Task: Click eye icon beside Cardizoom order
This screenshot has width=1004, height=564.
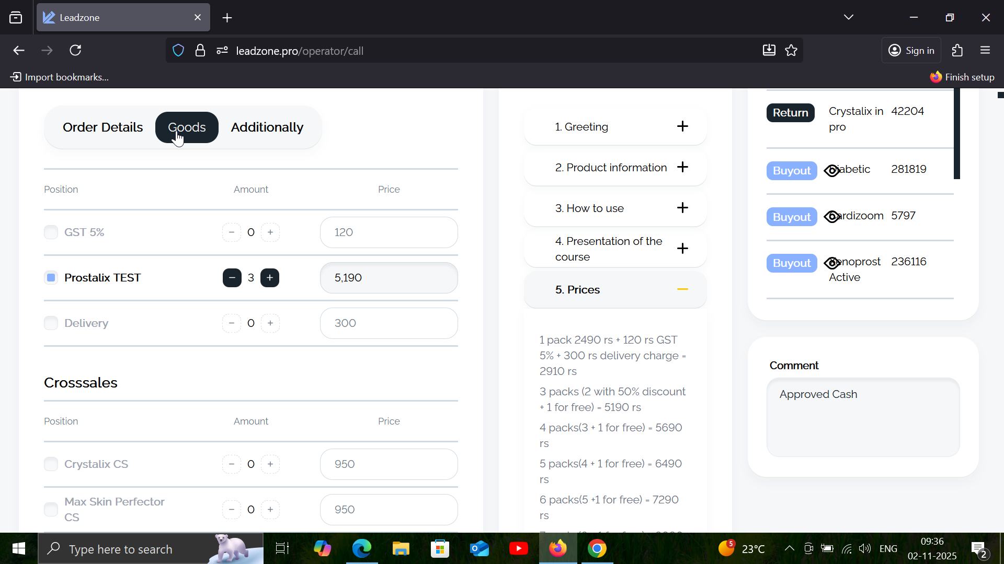Action: tap(831, 216)
